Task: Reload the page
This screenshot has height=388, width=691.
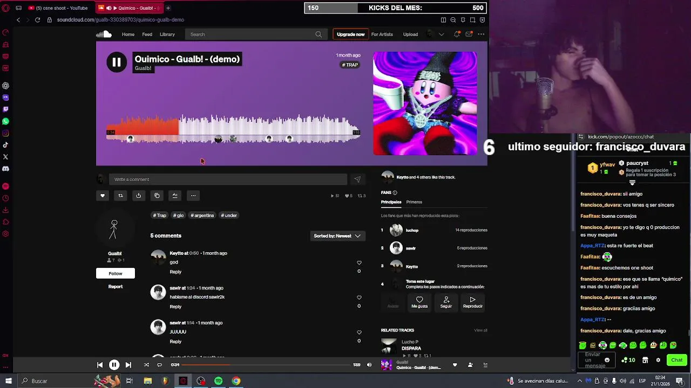Action: coord(37,20)
